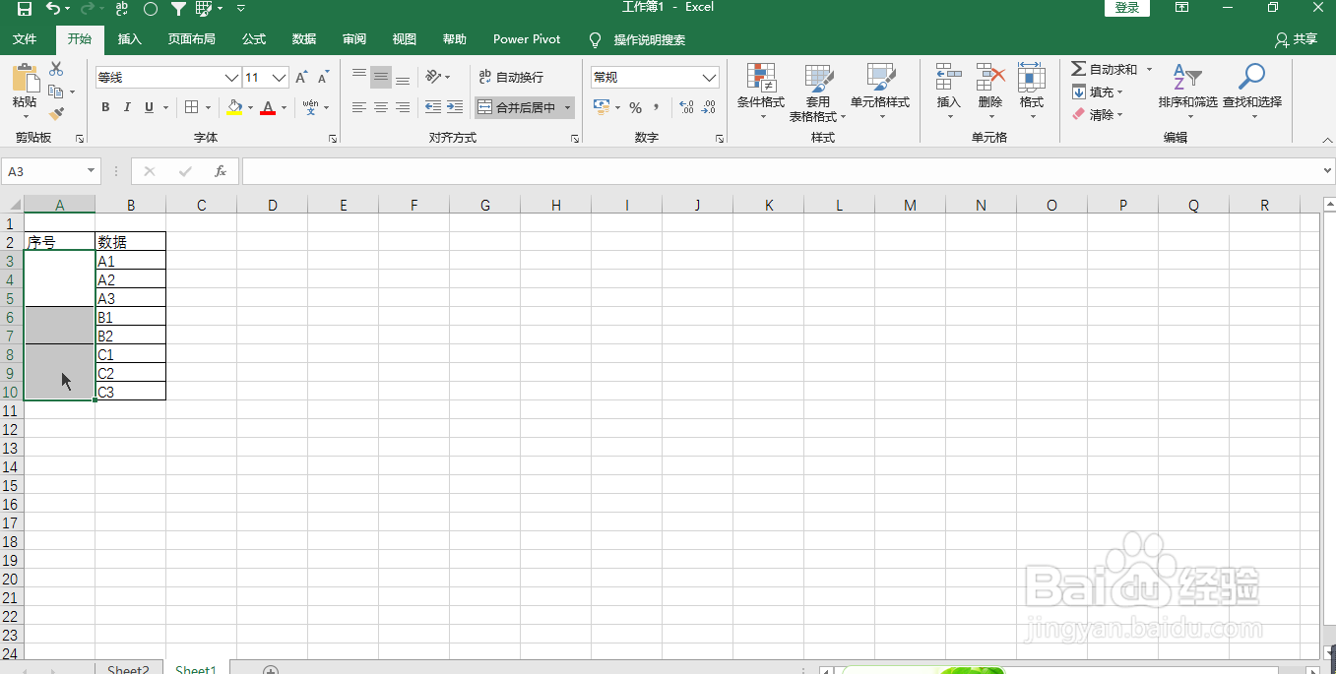1336x674 pixels.
Task: Open Conditional Formatting (条件格式)
Action: coord(761,92)
